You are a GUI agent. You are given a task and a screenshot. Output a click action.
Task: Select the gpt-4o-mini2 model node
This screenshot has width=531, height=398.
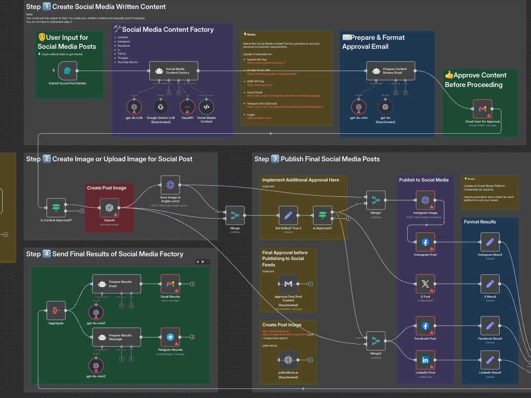tap(96, 366)
